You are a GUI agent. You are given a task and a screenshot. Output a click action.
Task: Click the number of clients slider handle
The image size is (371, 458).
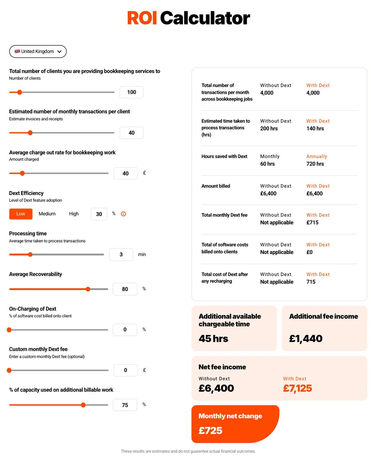point(20,92)
